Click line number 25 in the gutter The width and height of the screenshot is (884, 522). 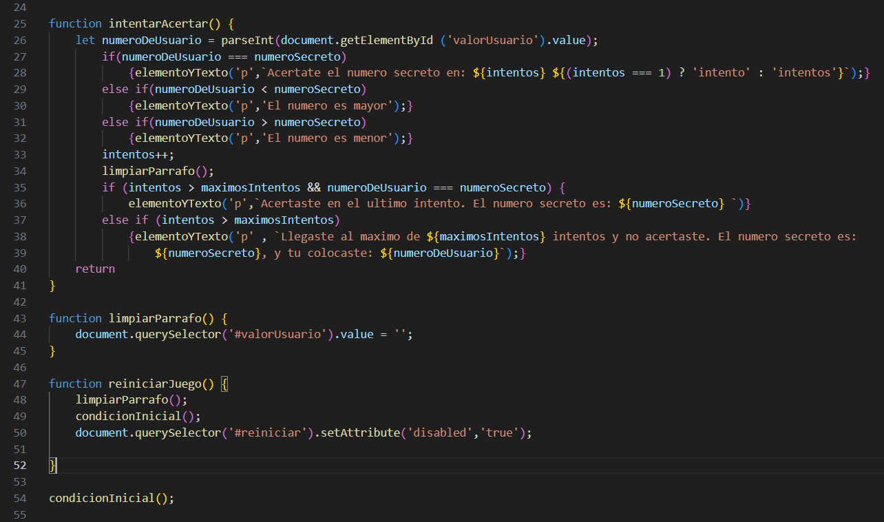click(x=19, y=23)
